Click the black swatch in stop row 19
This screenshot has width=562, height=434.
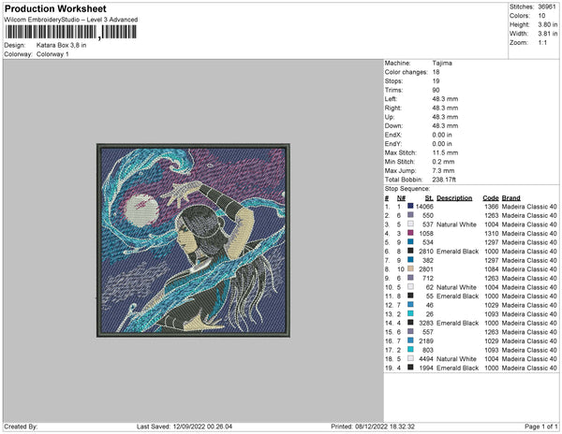pyautogui.click(x=410, y=367)
